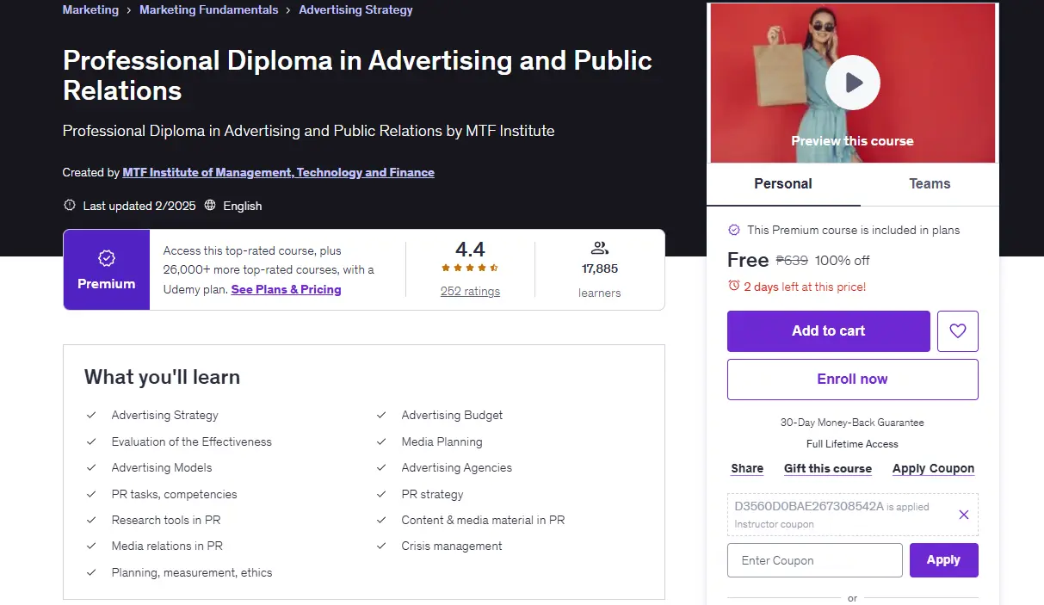Click 'Last updated 2/2025' text

(139, 206)
